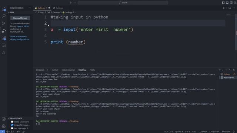Go forward with the navigation arrow

click(x=75, y=3)
